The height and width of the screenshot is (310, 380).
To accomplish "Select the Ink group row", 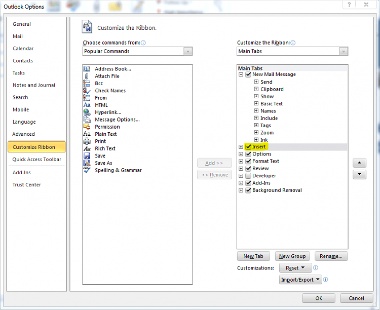I will pos(264,140).
